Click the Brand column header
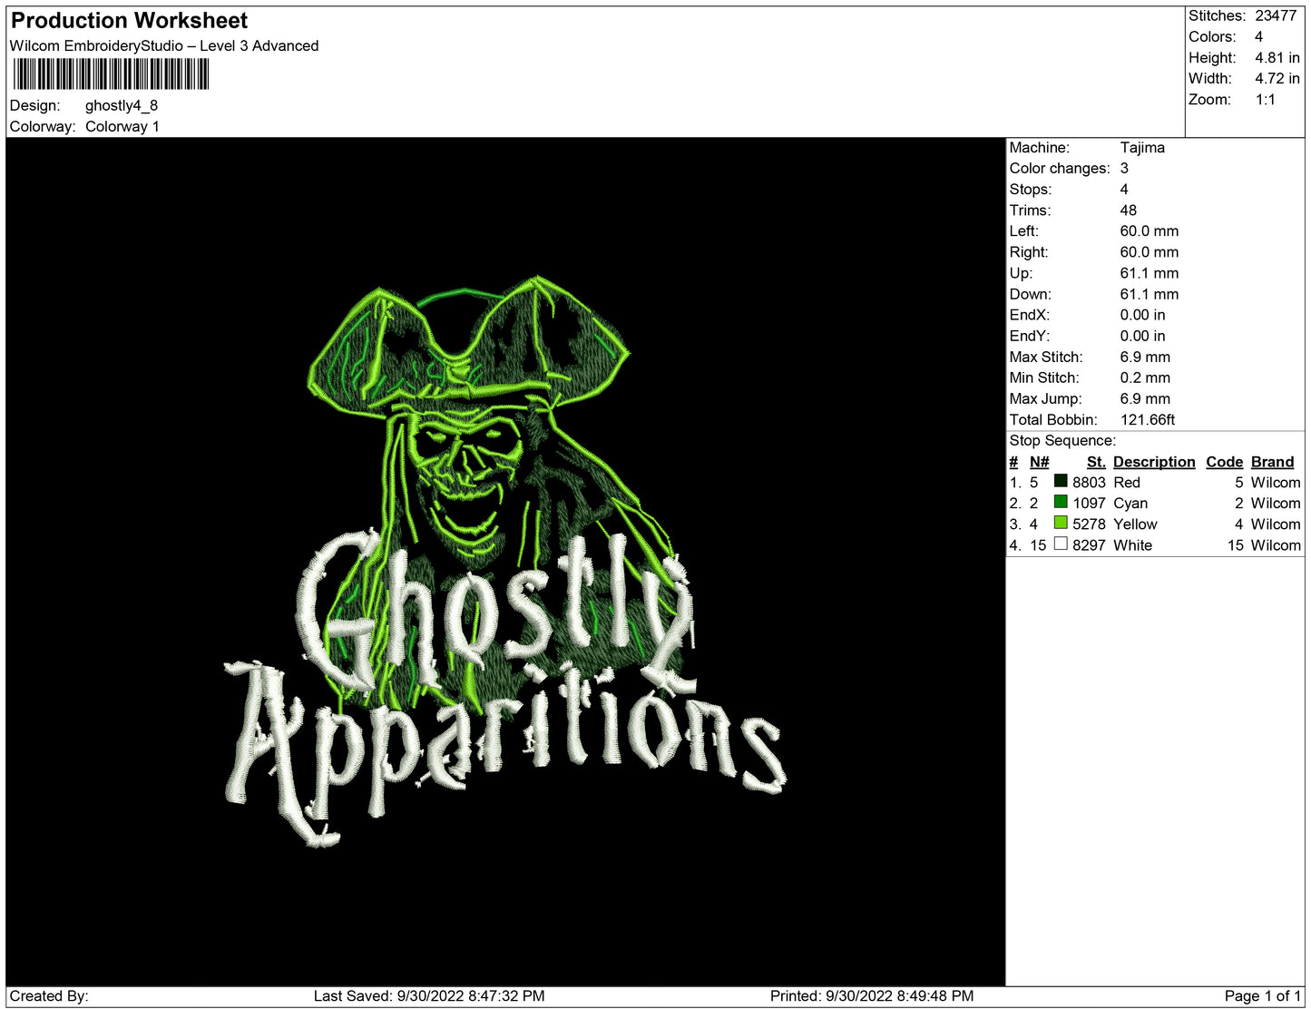Screen dimensions: 1311x1009 point(1272,462)
